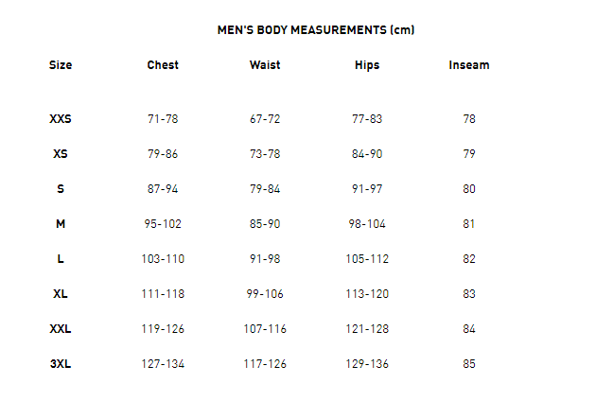Select waist value 117-126
Image resolution: width=613 pixels, height=401 pixels.
[265, 364]
